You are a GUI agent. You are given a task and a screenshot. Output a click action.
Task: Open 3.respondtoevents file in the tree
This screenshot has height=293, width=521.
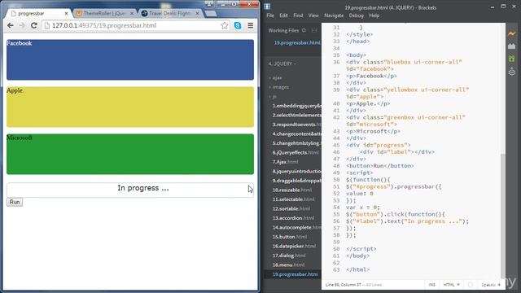tap(296, 125)
